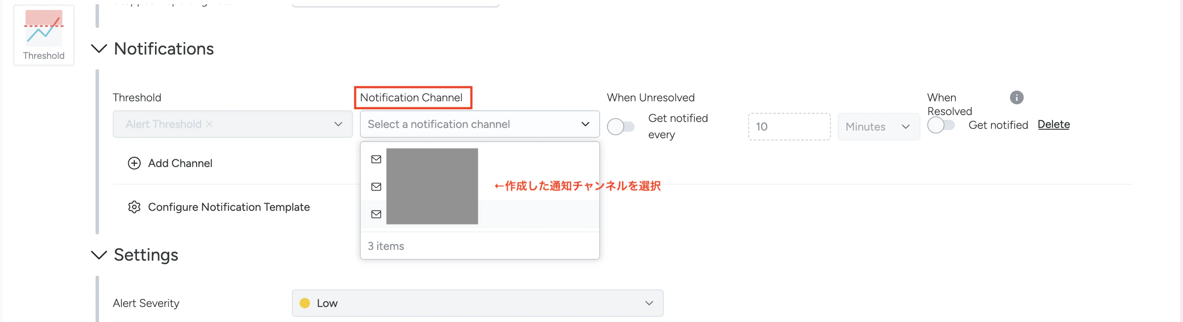The height and width of the screenshot is (322, 1183).
Task: Click the Alert Severity label
Action: point(146,303)
